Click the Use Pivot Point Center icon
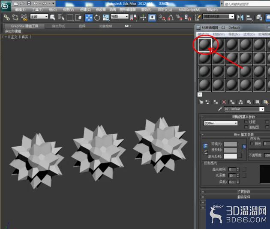This screenshot has height=229, width=270. (x=133, y=18)
